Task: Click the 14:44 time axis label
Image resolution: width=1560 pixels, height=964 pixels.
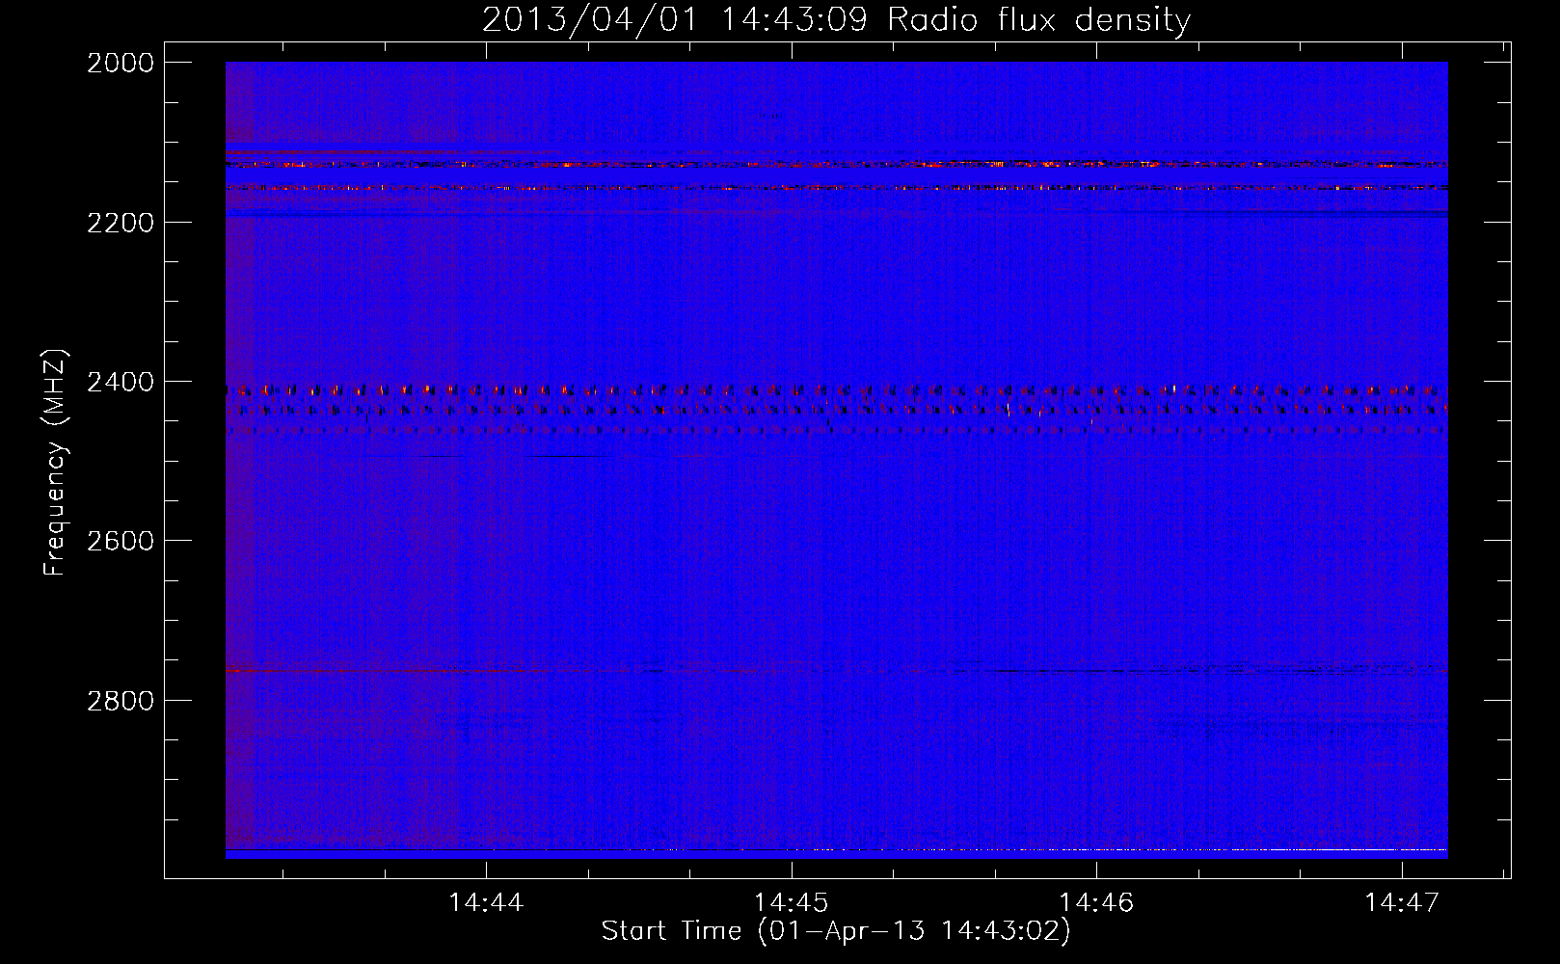Action: click(486, 903)
